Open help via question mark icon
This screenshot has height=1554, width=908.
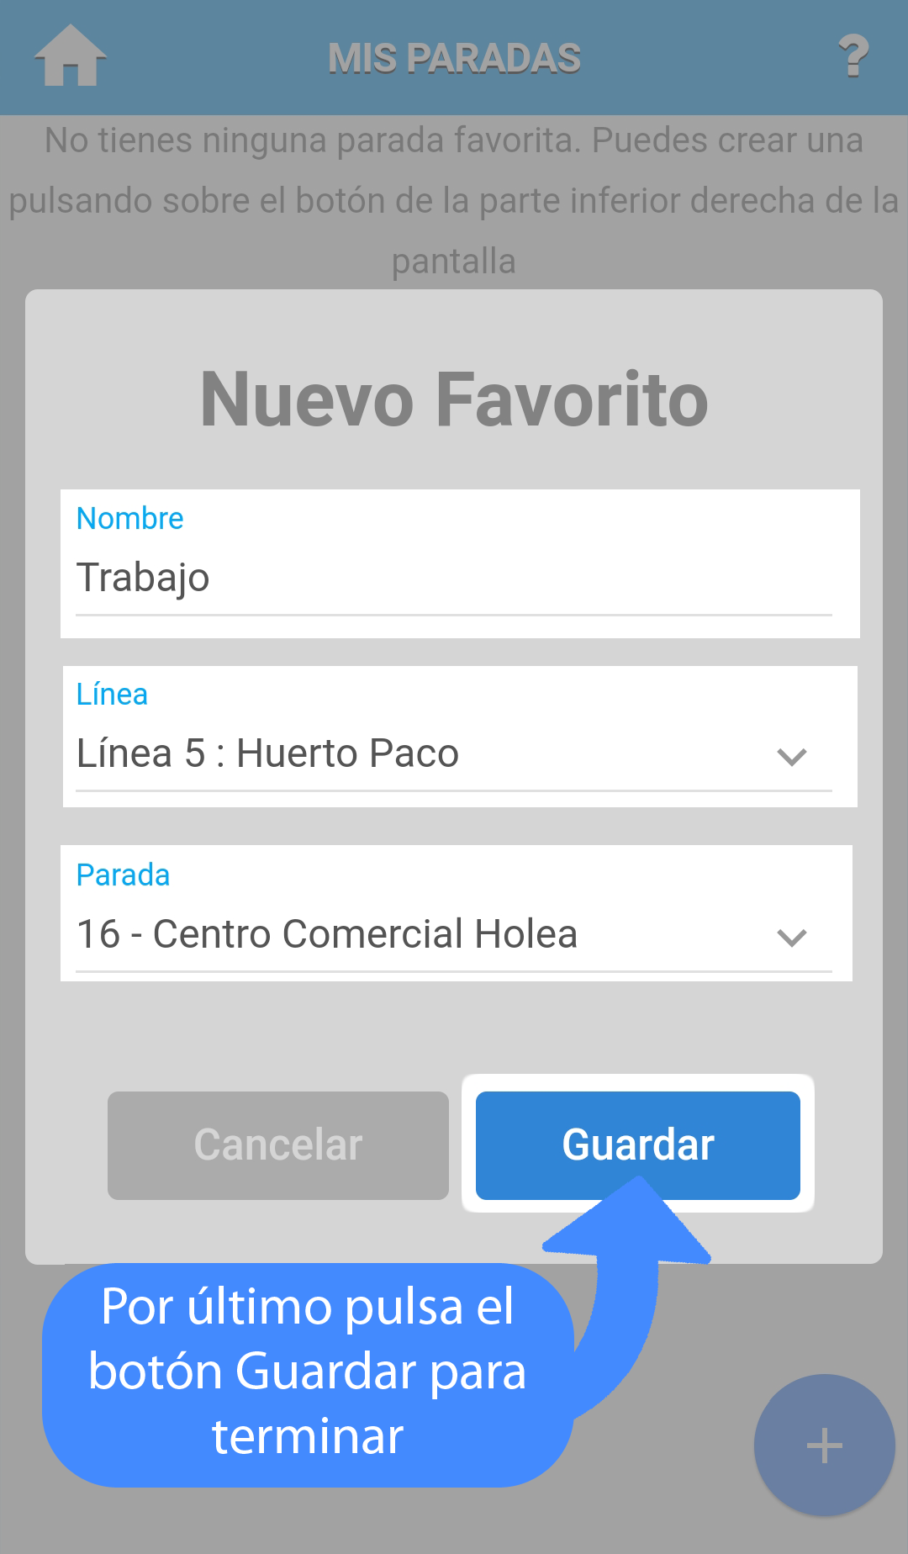[853, 57]
